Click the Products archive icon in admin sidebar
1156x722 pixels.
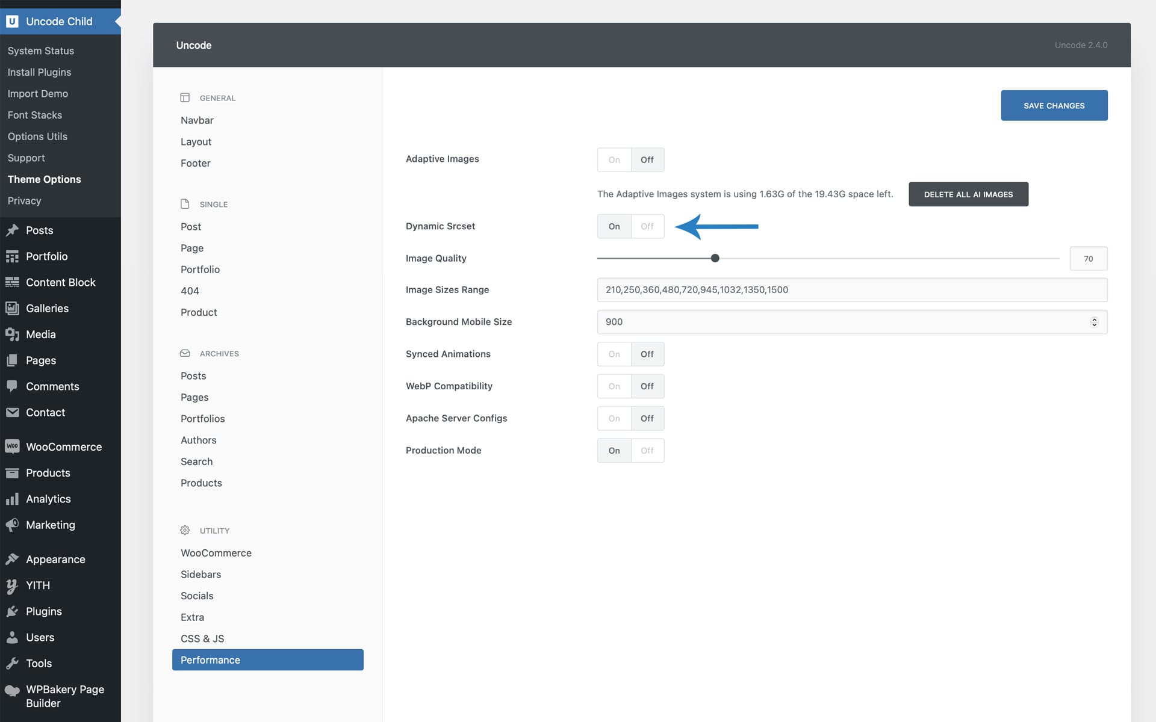12,473
